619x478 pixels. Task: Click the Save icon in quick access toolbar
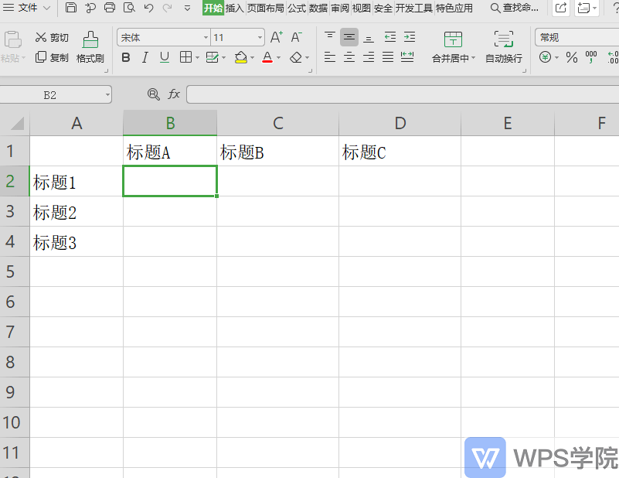point(70,8)
